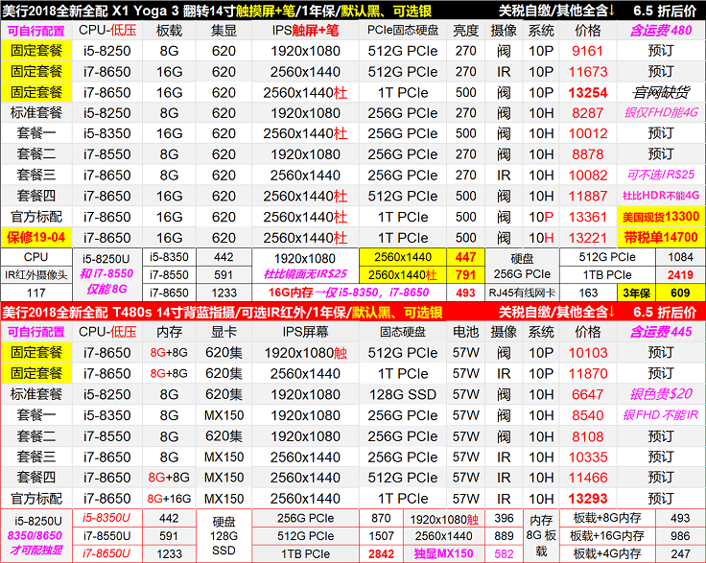Select T480s price cell 11870
This screenshot has height=563, width=706.
[x=587, y=373]
